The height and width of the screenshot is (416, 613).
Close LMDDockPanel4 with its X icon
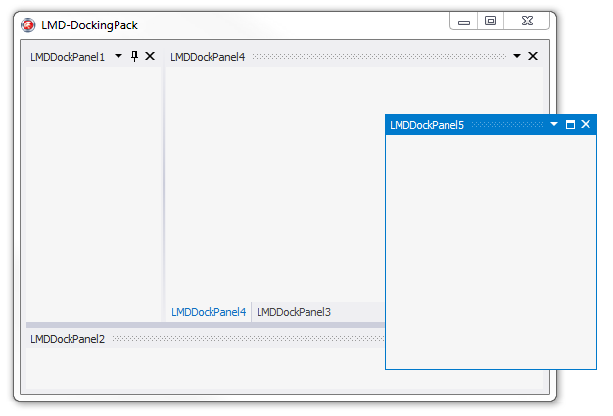(x=533, y=56)
